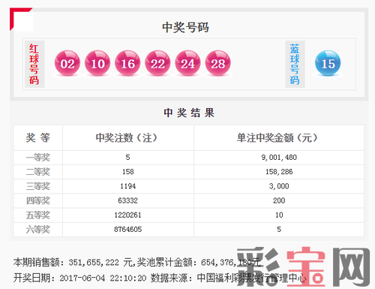Click blue ball number 15
375x289 pixels.
pos(328,63)
